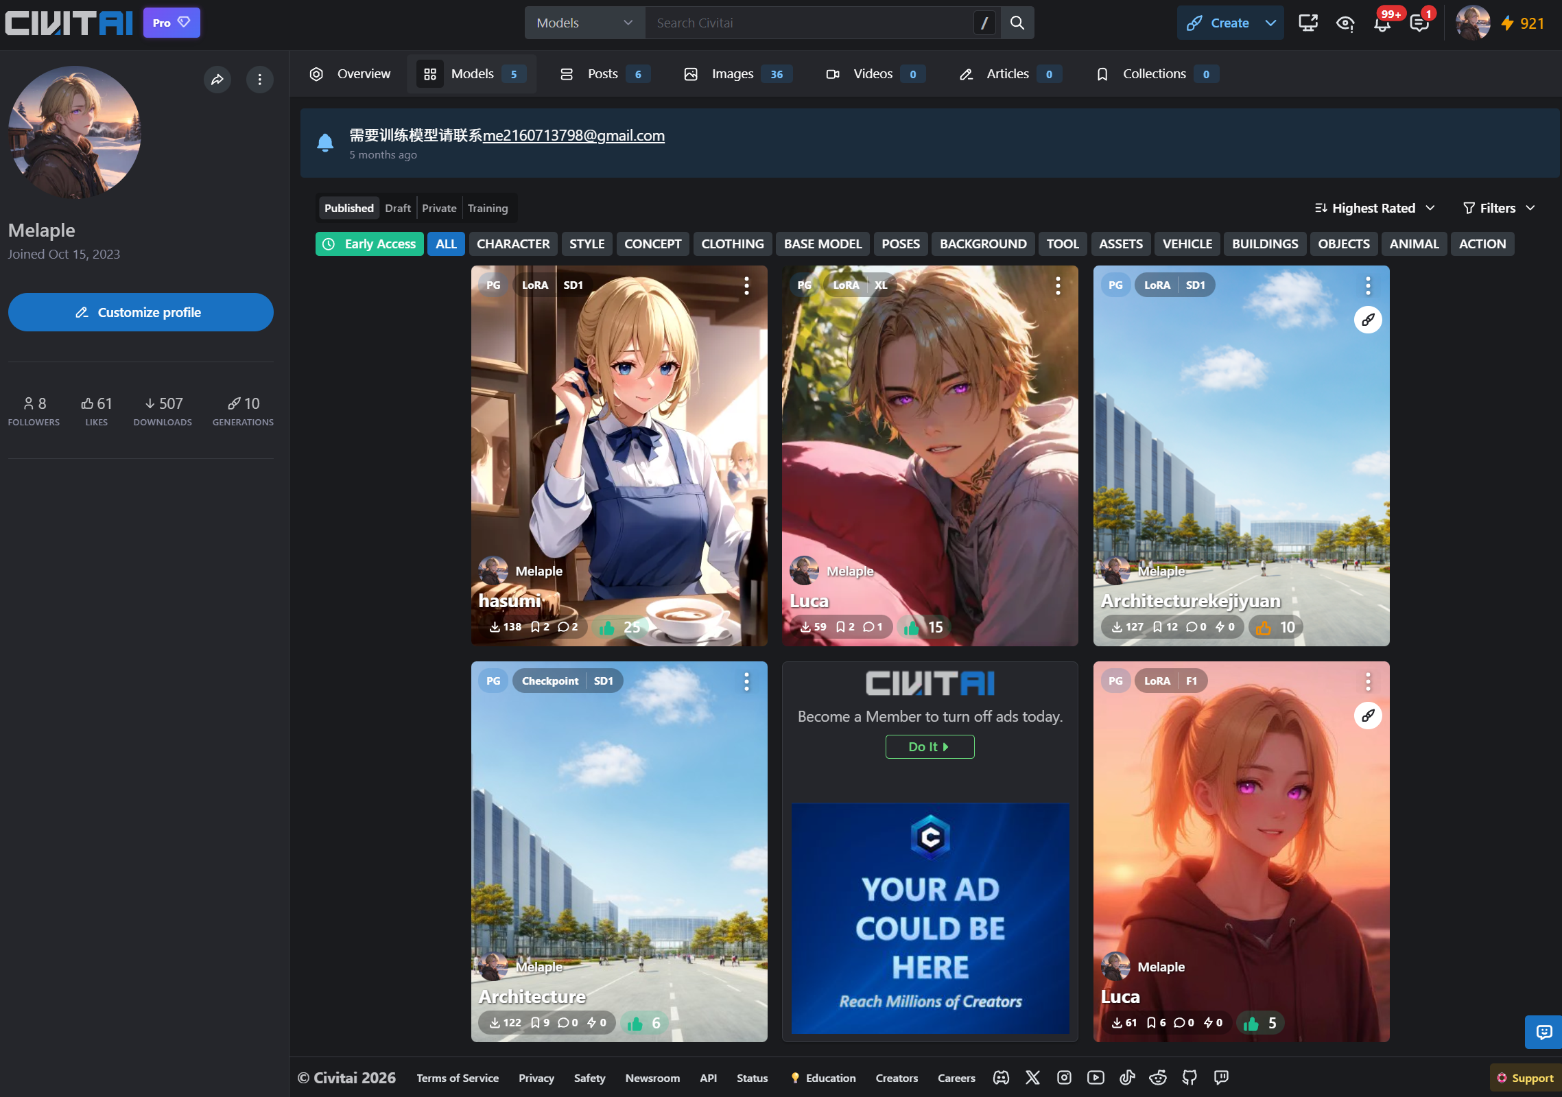Switch to the Draft models filter
Viewport: 1562px width, 1097px height.
397,208
